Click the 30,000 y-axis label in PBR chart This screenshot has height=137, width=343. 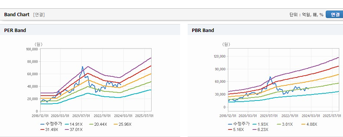(x=220, y=94)
